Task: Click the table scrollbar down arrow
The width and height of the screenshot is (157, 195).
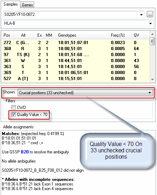Action: pos(152,80)
